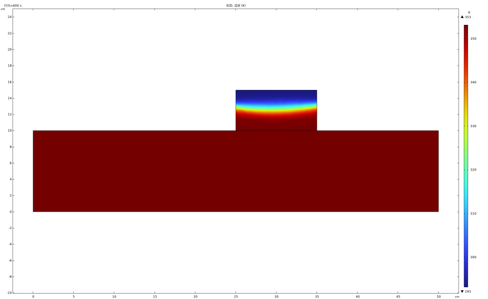
Task: Click the y-axis tick label 22
Action: (x=9, y=33)
